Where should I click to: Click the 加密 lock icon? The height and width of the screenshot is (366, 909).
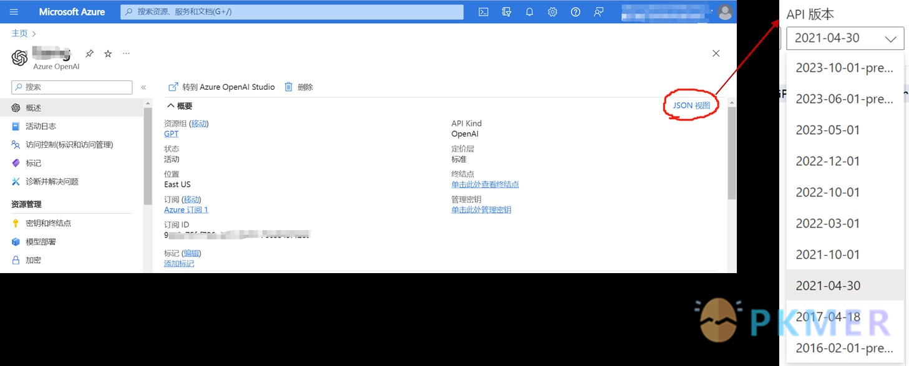click(x=16, y=260)
